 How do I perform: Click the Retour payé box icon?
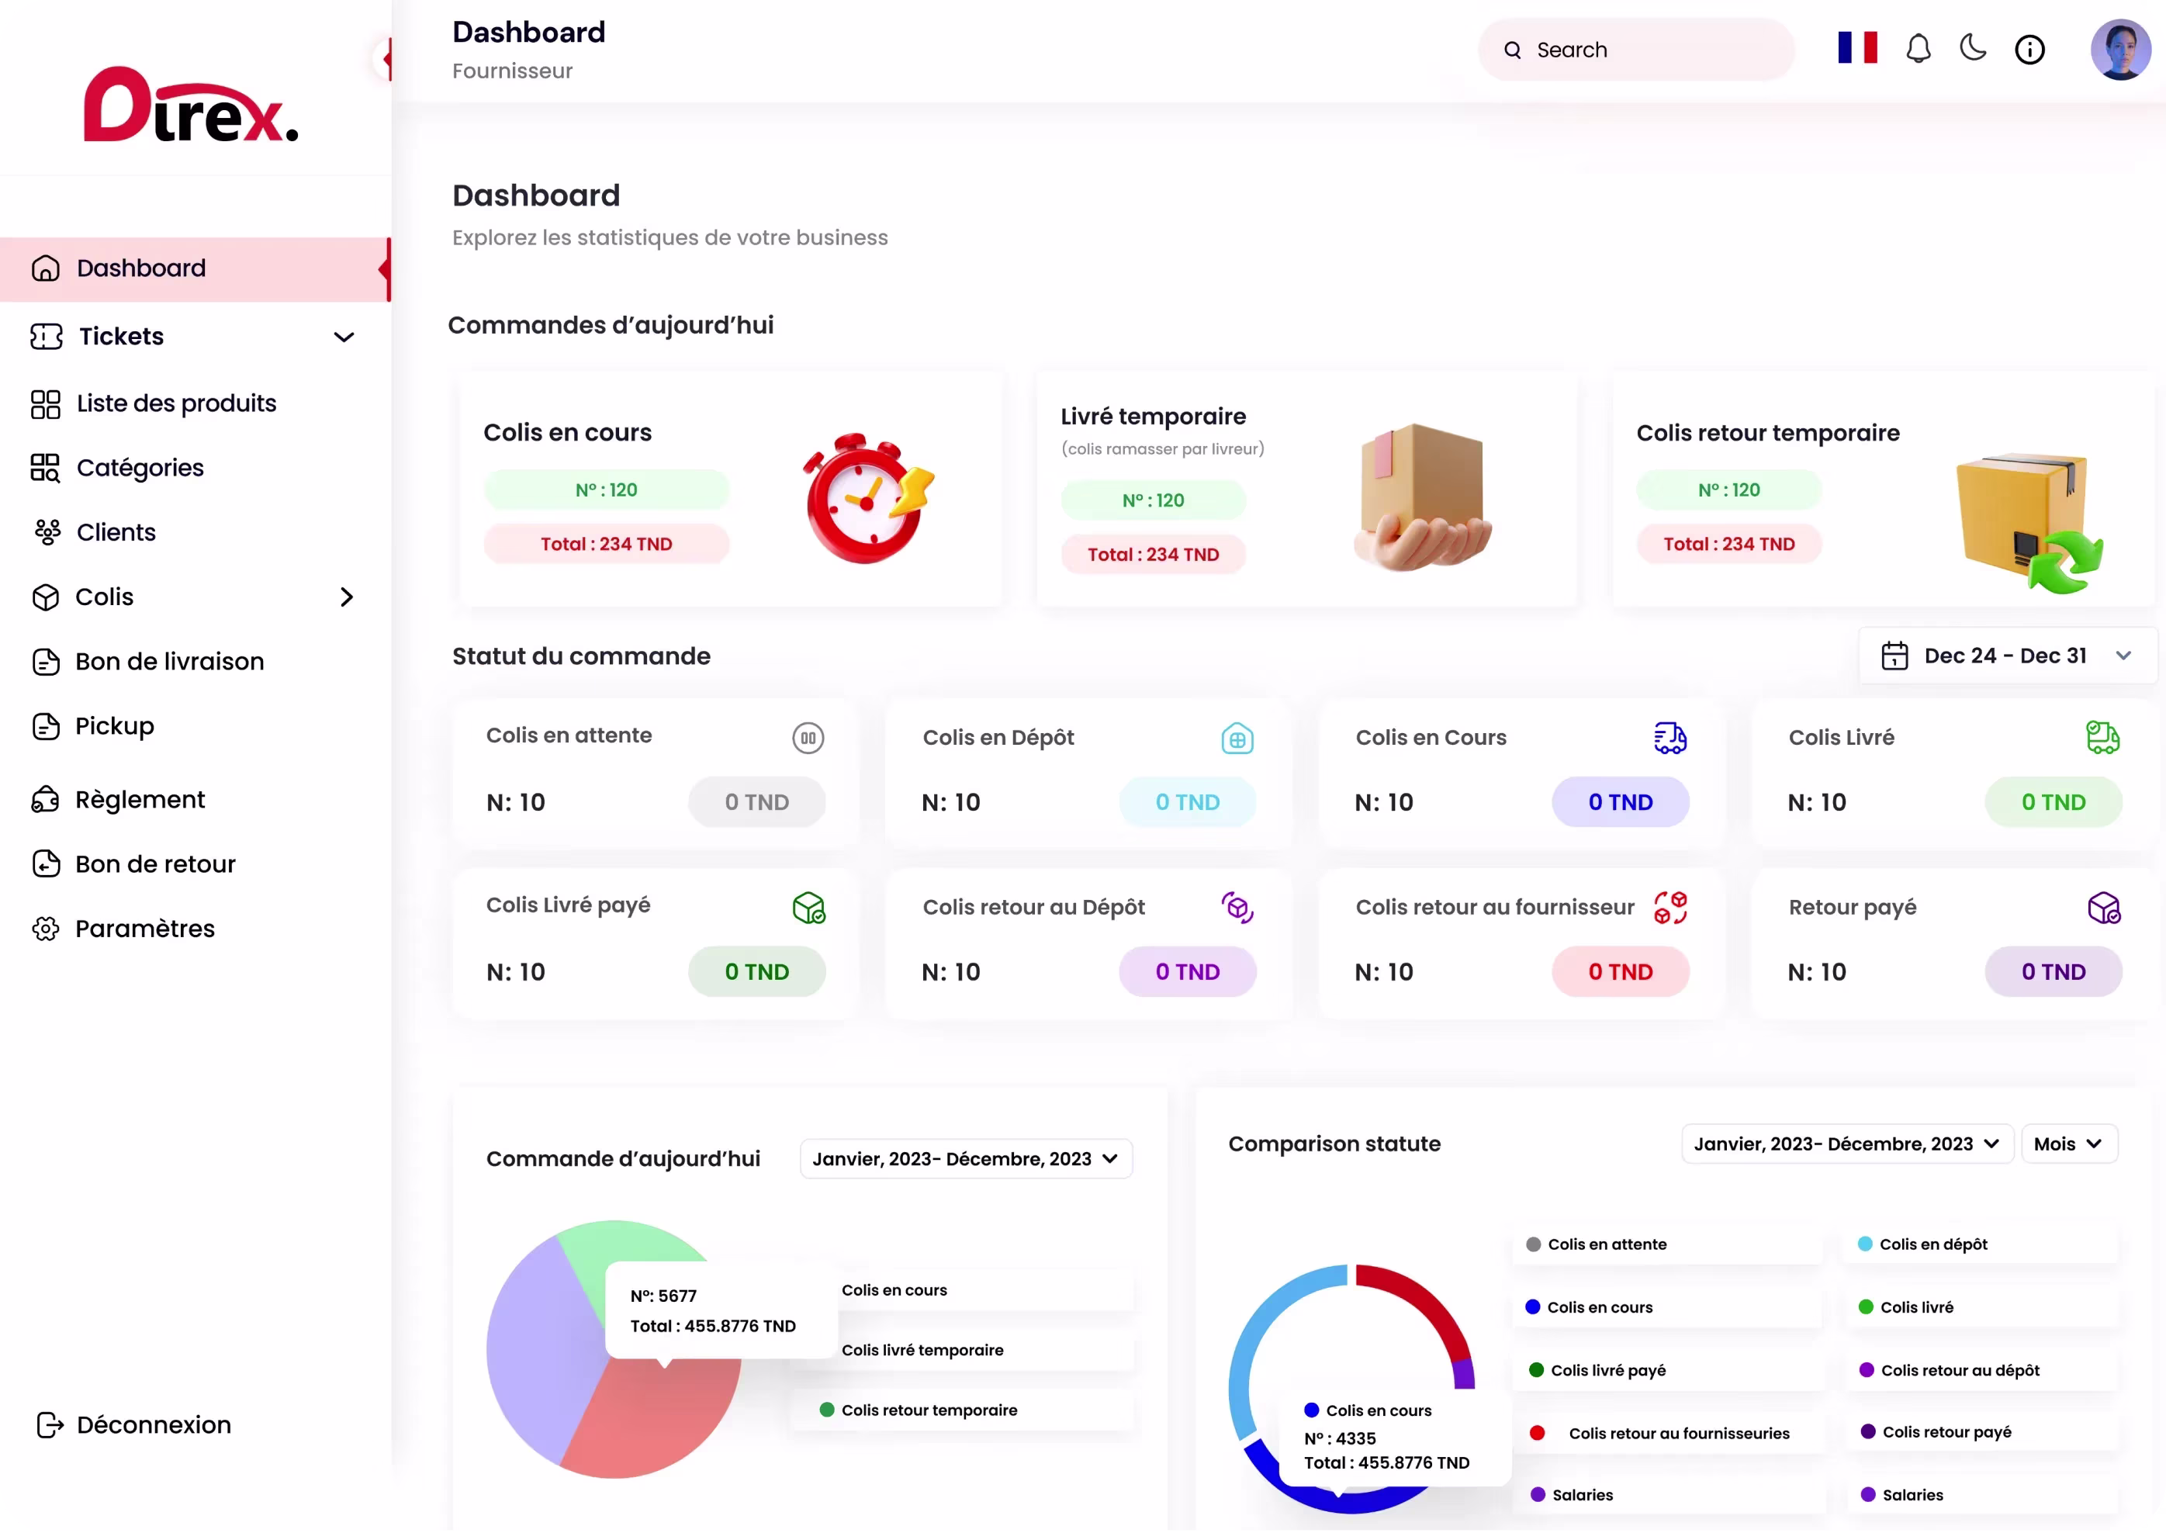click(2104, 908)
